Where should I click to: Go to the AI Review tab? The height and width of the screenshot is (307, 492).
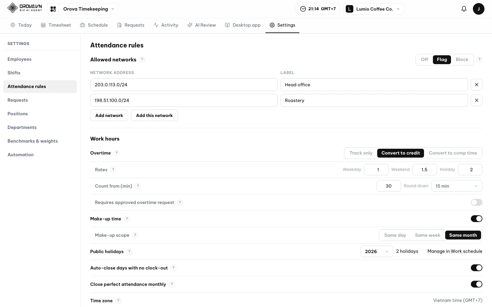(x=202, y=25)
